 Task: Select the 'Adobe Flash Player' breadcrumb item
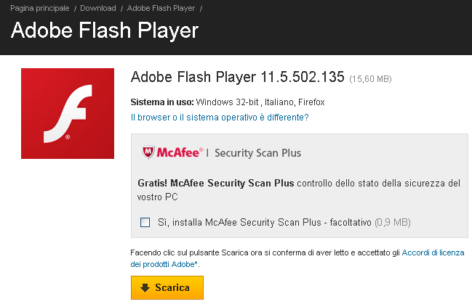click(161, 8)
